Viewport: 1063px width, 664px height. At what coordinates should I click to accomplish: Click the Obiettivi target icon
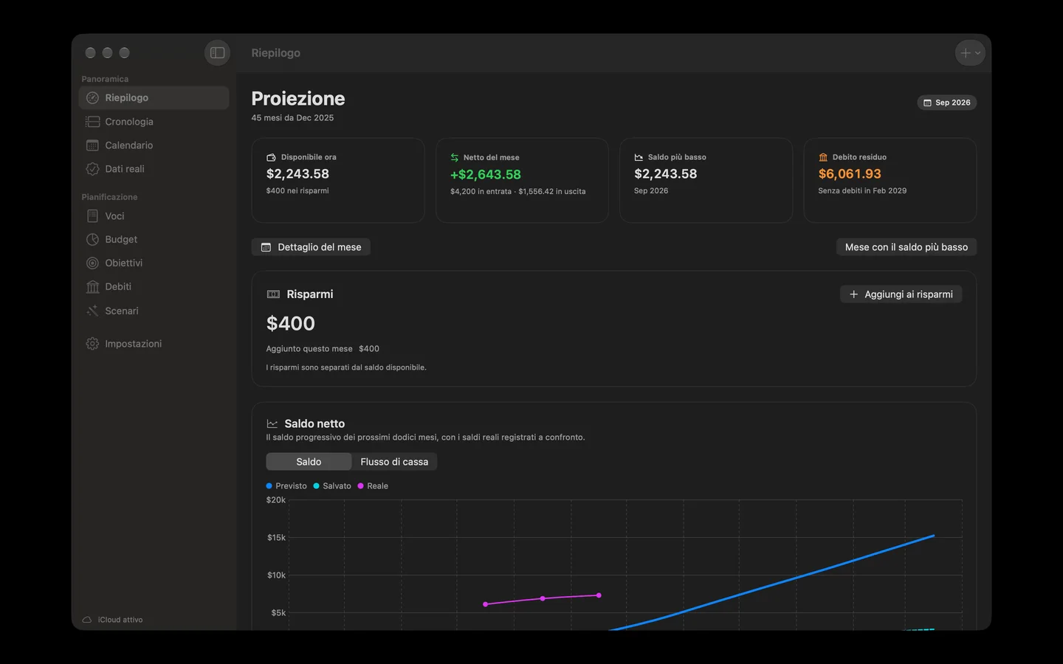tap(92, 263)
